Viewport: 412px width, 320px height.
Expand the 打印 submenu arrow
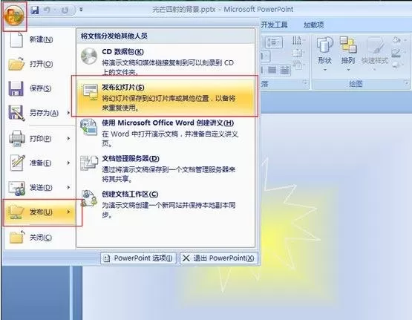(x=68, y=138)
